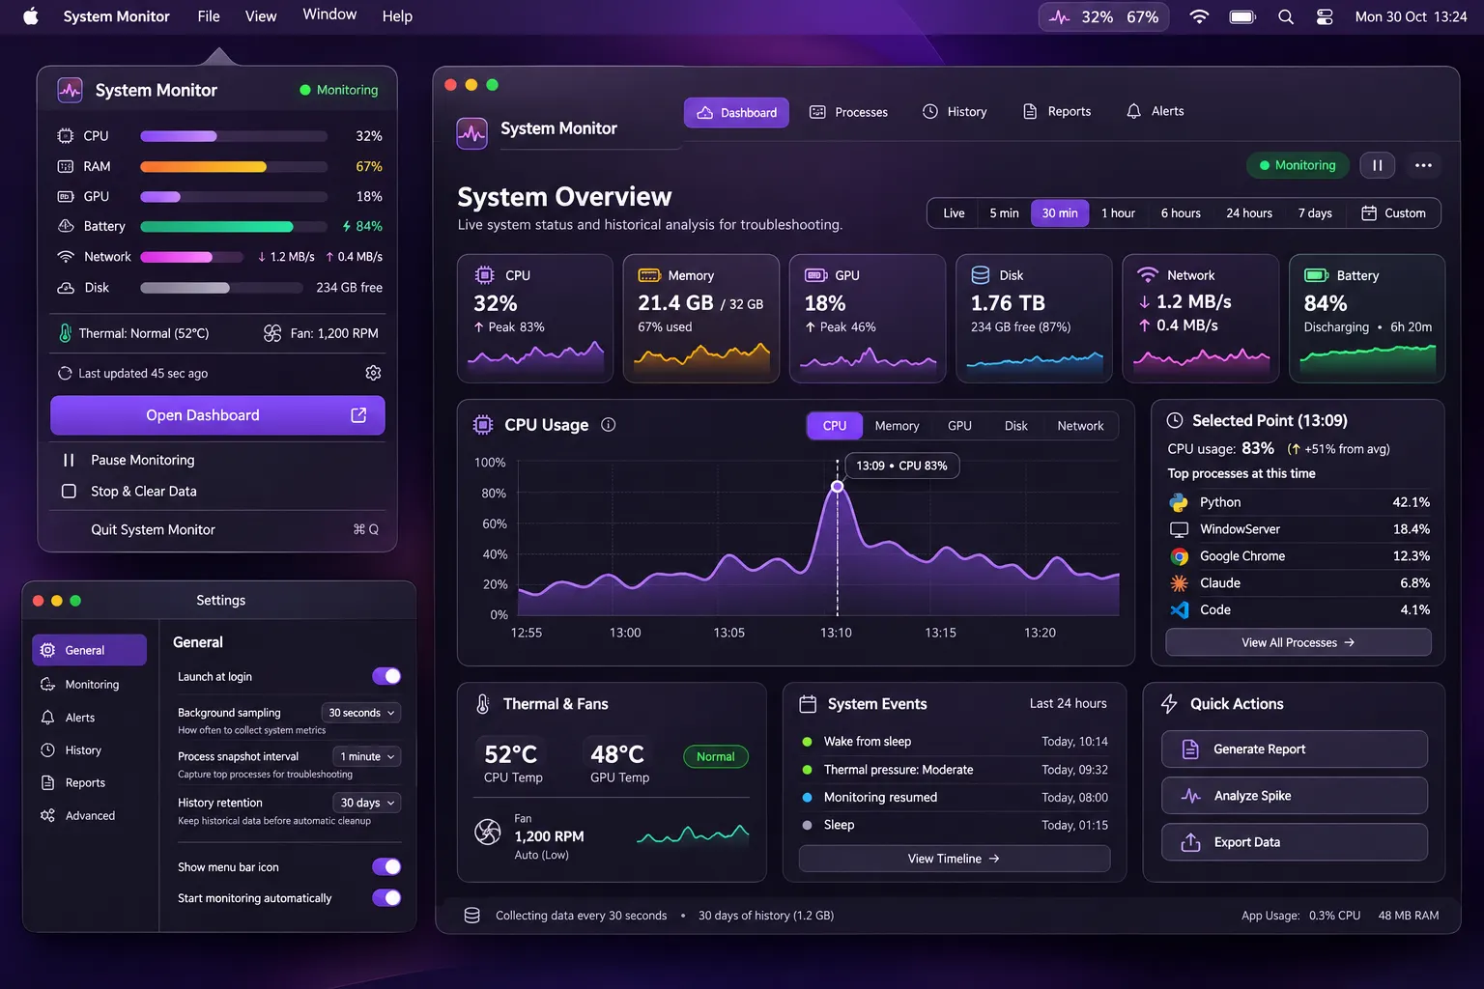The image size is (1484, 989).
Task: Click the Google Chrome icon in top processes
Action: (1179, 556)
